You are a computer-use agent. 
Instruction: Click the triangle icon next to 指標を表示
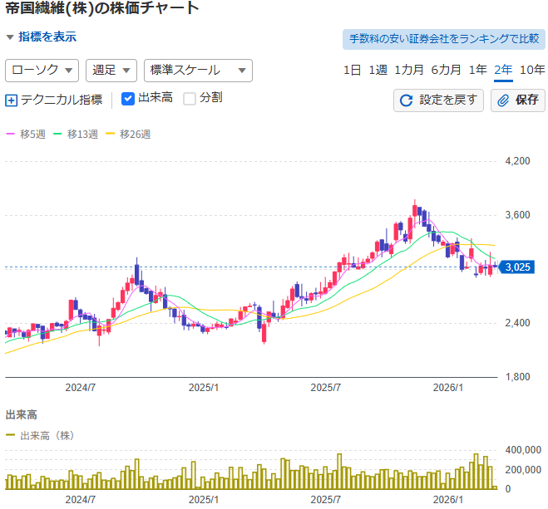point(10,37)
